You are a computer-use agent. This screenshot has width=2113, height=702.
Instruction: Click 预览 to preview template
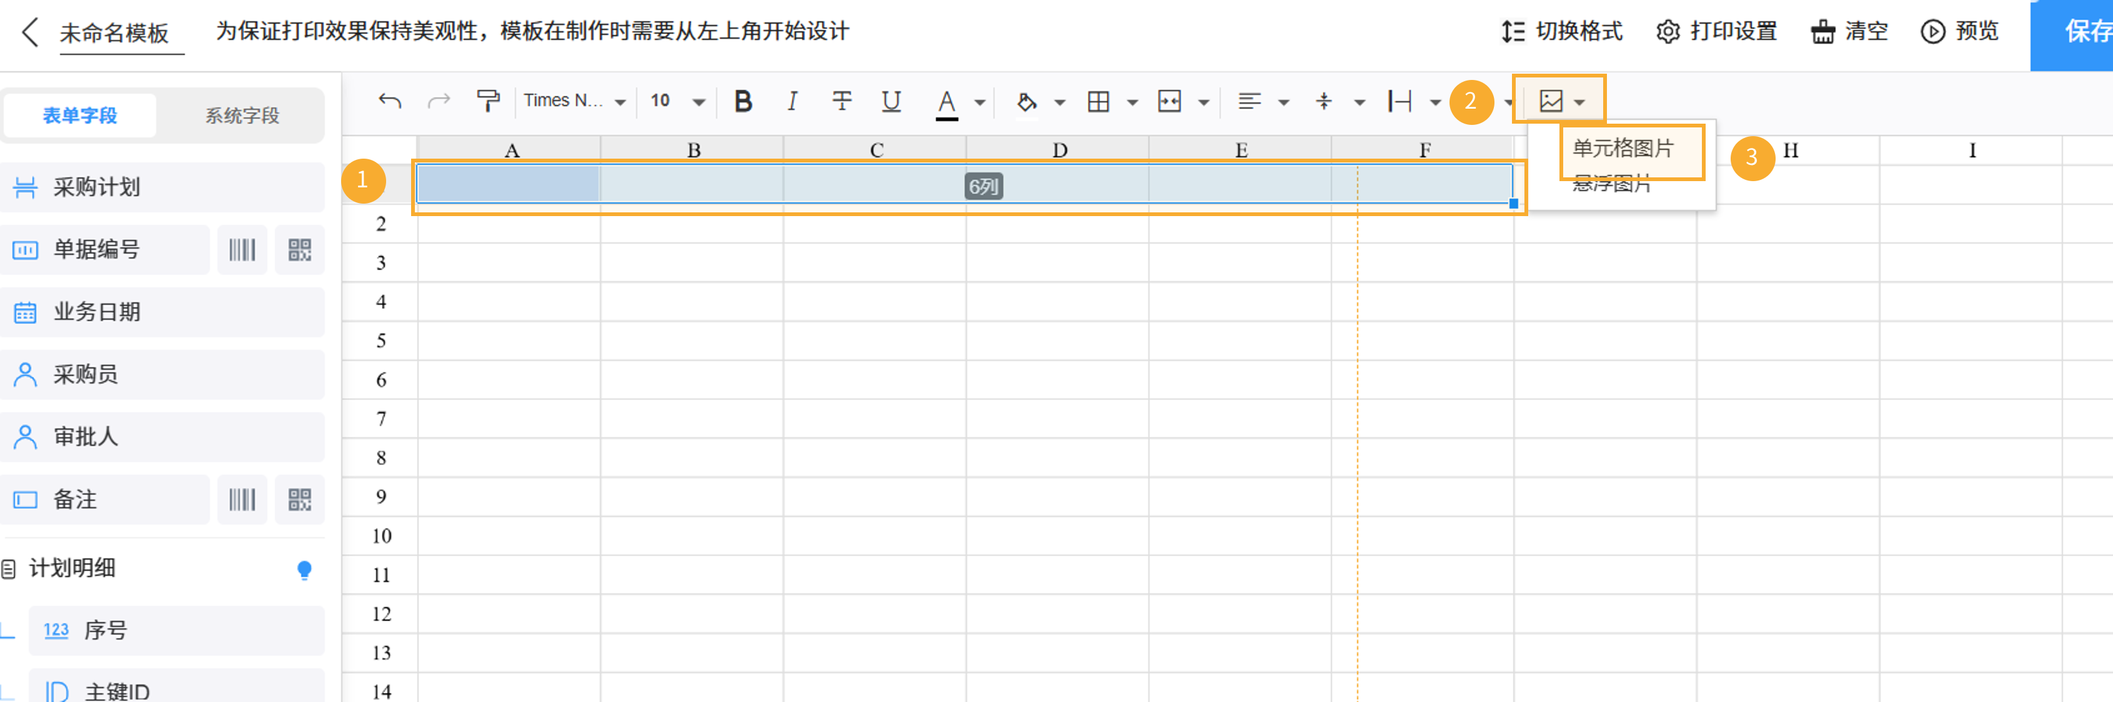pos(1959,32)
